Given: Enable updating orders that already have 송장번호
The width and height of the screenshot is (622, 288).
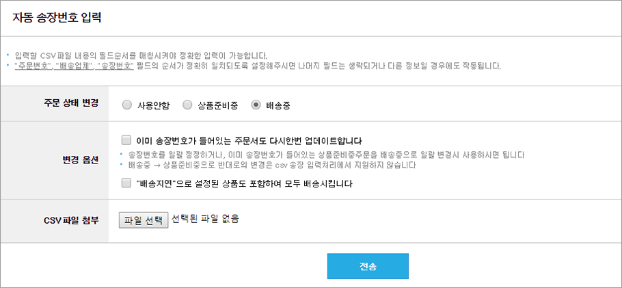Looking at the screenshot, I should click(126, 140).
